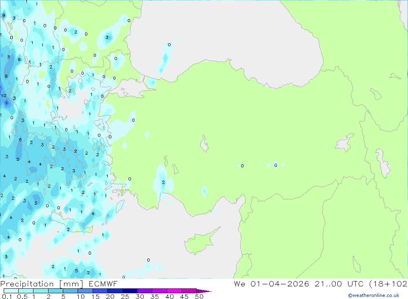Click the '35' legend scale label
408x299 pixels.
click(155, 297)
